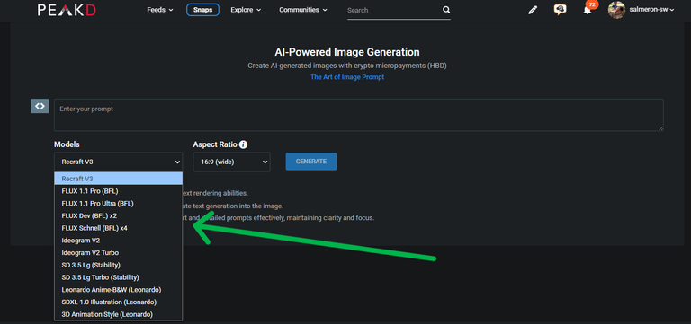Click the GENERATE button

tap(311, 162)
